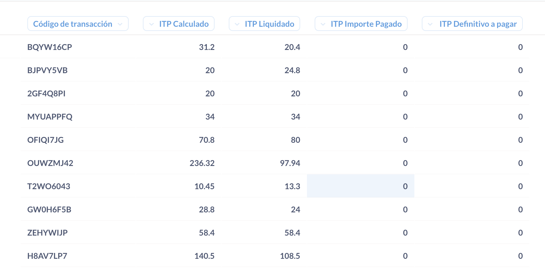Click ITP Calculado value 236.32

click(202, 163)
